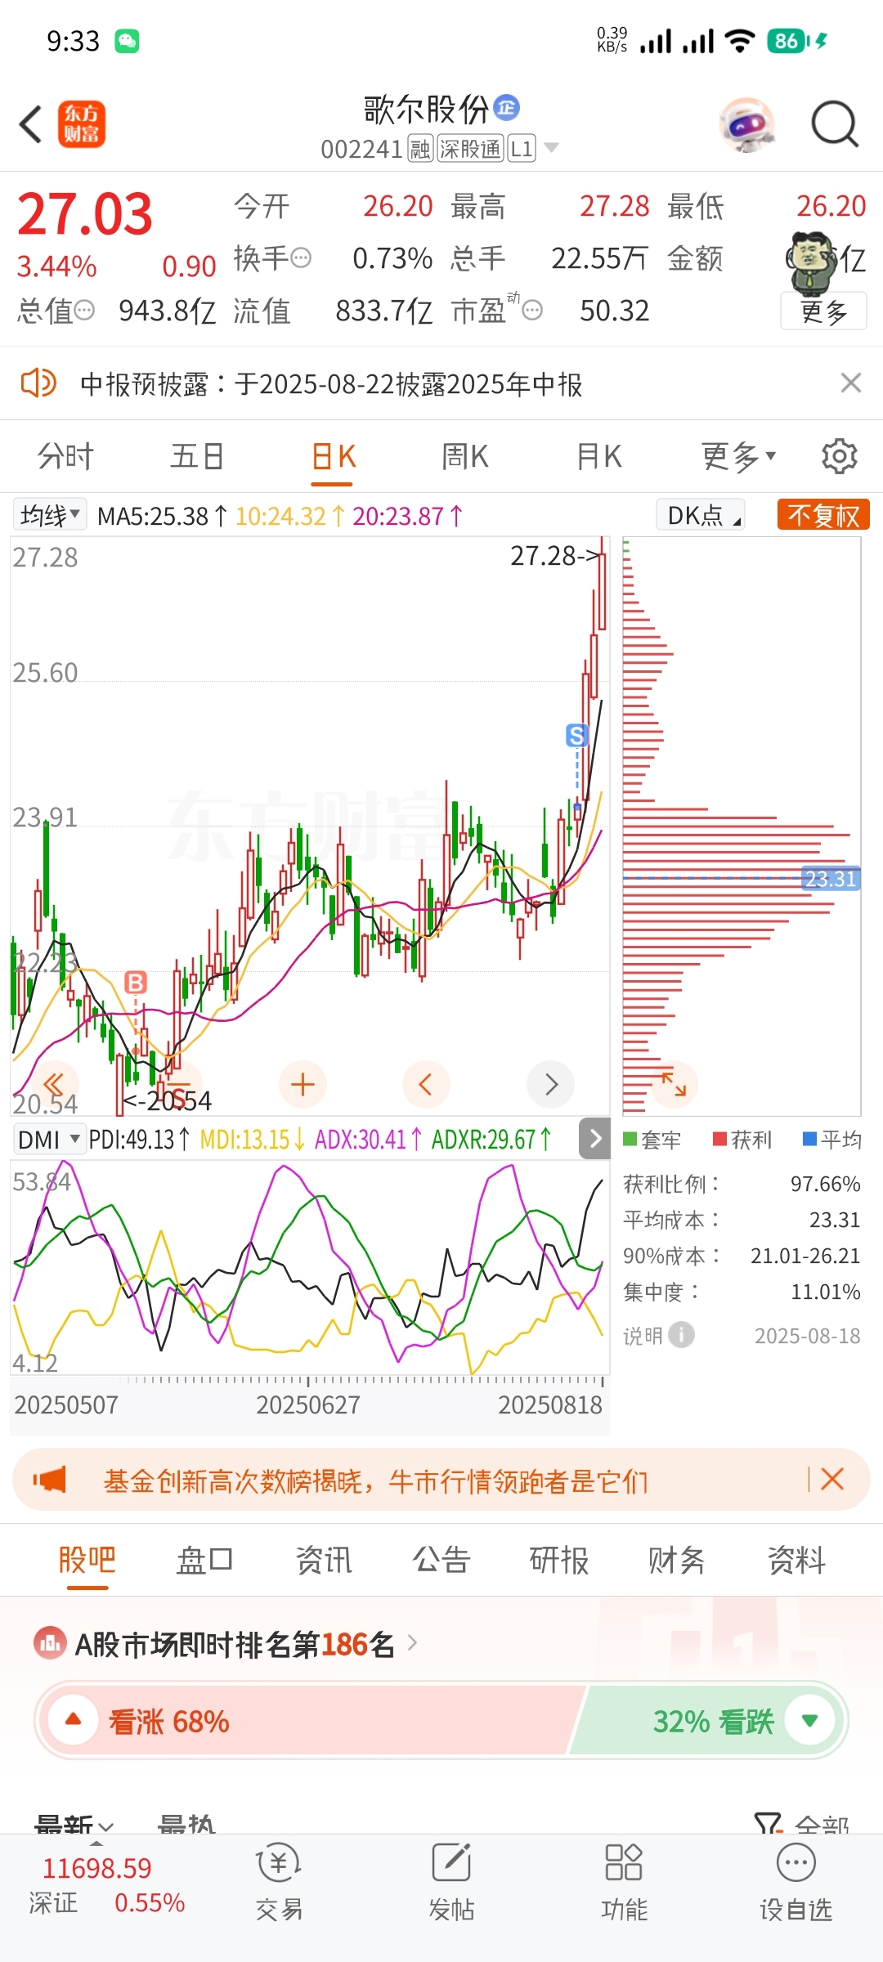This screenshot has width=883, height=1962.
Task: Vote 看涨 68% bullish button
Action: (x=311, y=1721)
